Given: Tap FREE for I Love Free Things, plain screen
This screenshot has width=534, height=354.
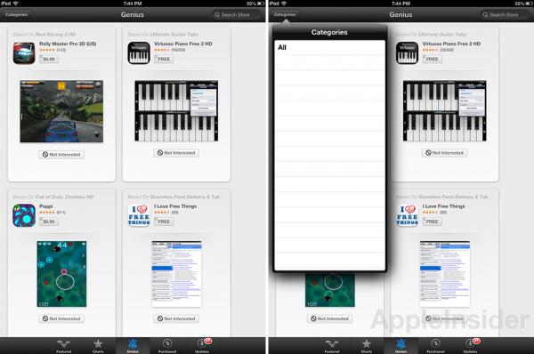Looking at the screenshot, I should coord(164,221).
